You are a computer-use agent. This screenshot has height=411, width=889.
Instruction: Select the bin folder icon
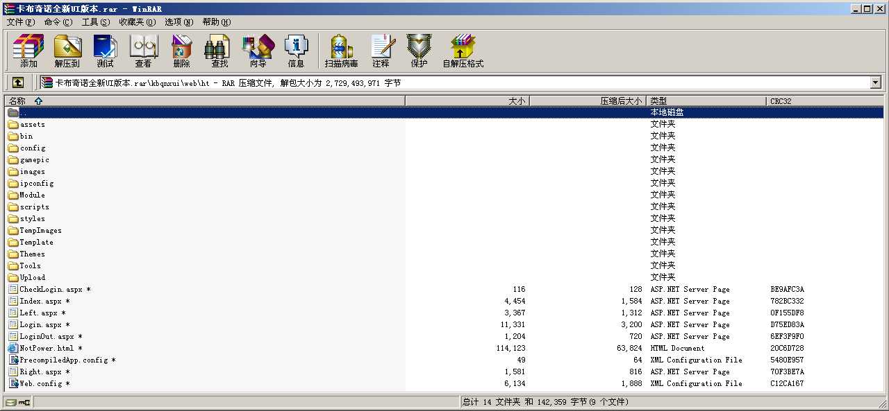(x=13, y=136)
